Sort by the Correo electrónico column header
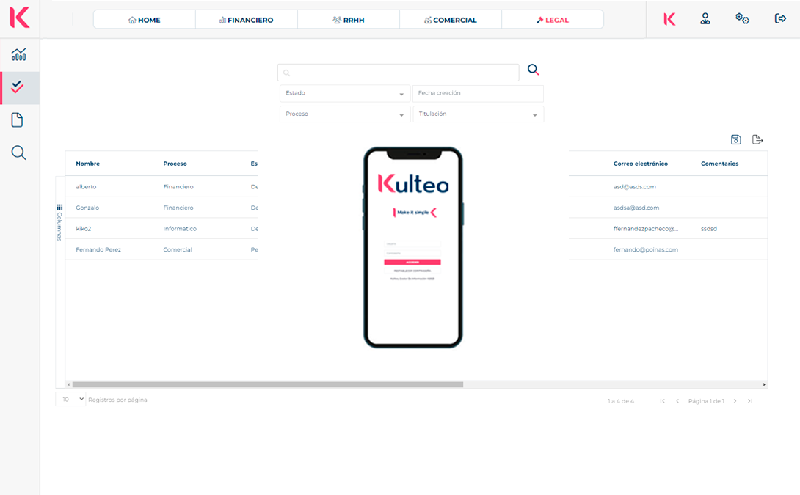The height and width of the screenshot is (495, 800). [640, 164]
